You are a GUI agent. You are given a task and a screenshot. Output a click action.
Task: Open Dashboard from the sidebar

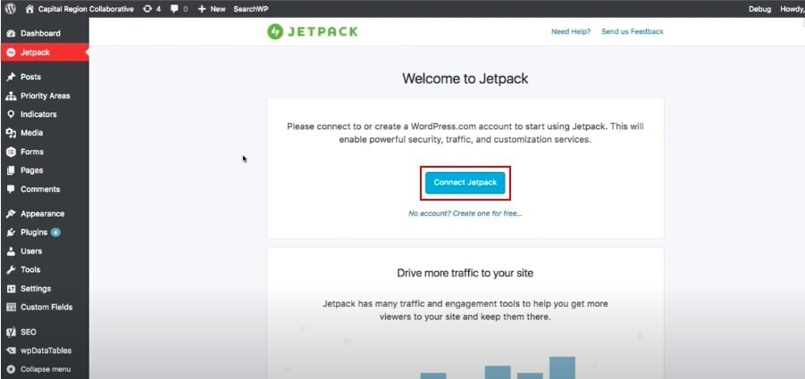(40, 33)
